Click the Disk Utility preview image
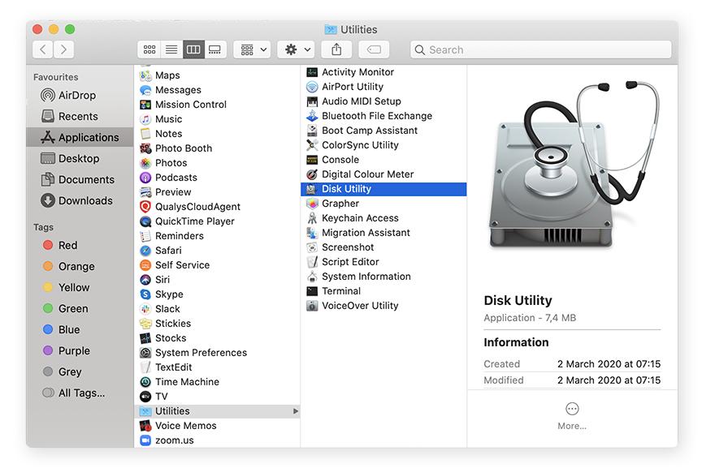The image size is (702, 472). [573, 165]
